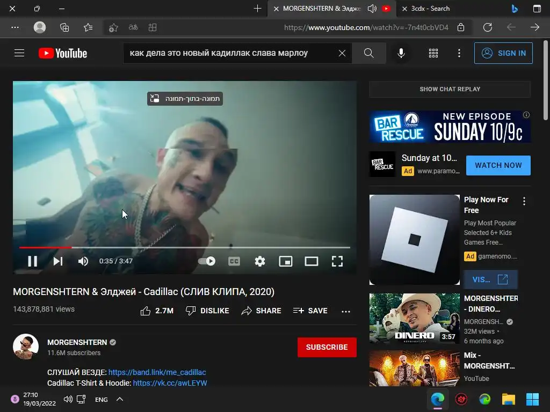Open Play Now For Free ad thumbnail
The width and height of the screenshot is (550, 412).
click(x=415, y=240)
